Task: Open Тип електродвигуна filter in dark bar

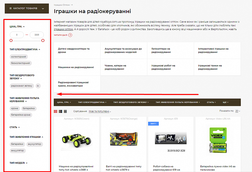Action: click(92, 102)
